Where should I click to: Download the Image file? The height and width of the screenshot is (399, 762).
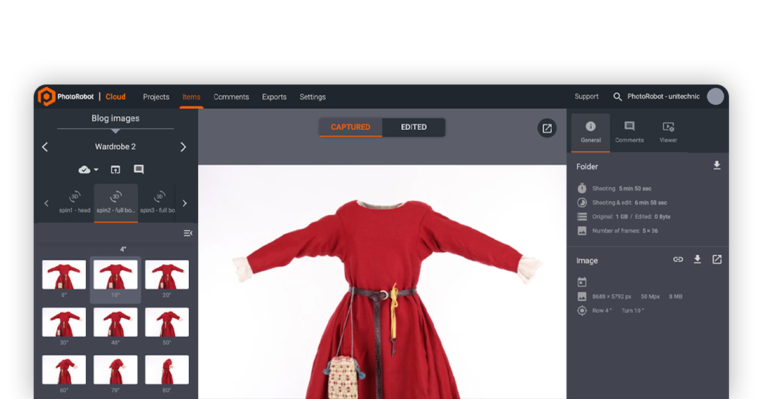697,259
